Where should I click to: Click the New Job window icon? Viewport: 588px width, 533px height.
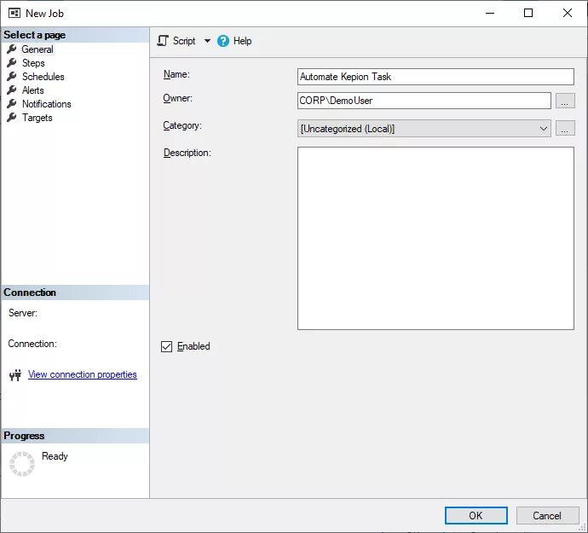coord(14,13)
